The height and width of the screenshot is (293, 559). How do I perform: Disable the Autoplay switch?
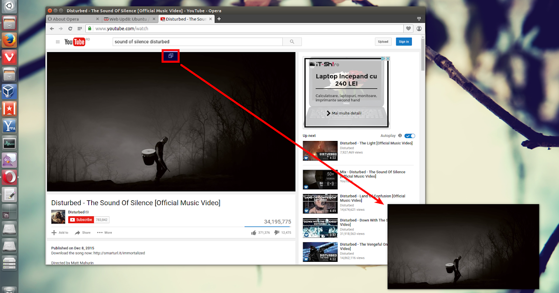click(x=409, y=135)
